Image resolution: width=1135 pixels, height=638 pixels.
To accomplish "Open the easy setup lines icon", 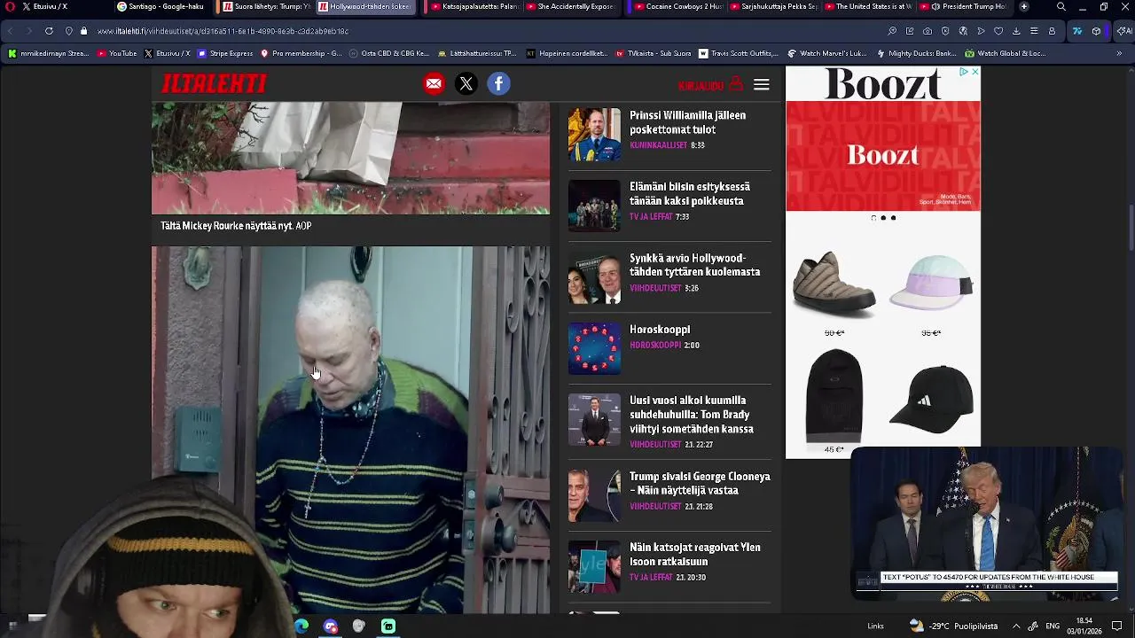I will coord(1034,31).
